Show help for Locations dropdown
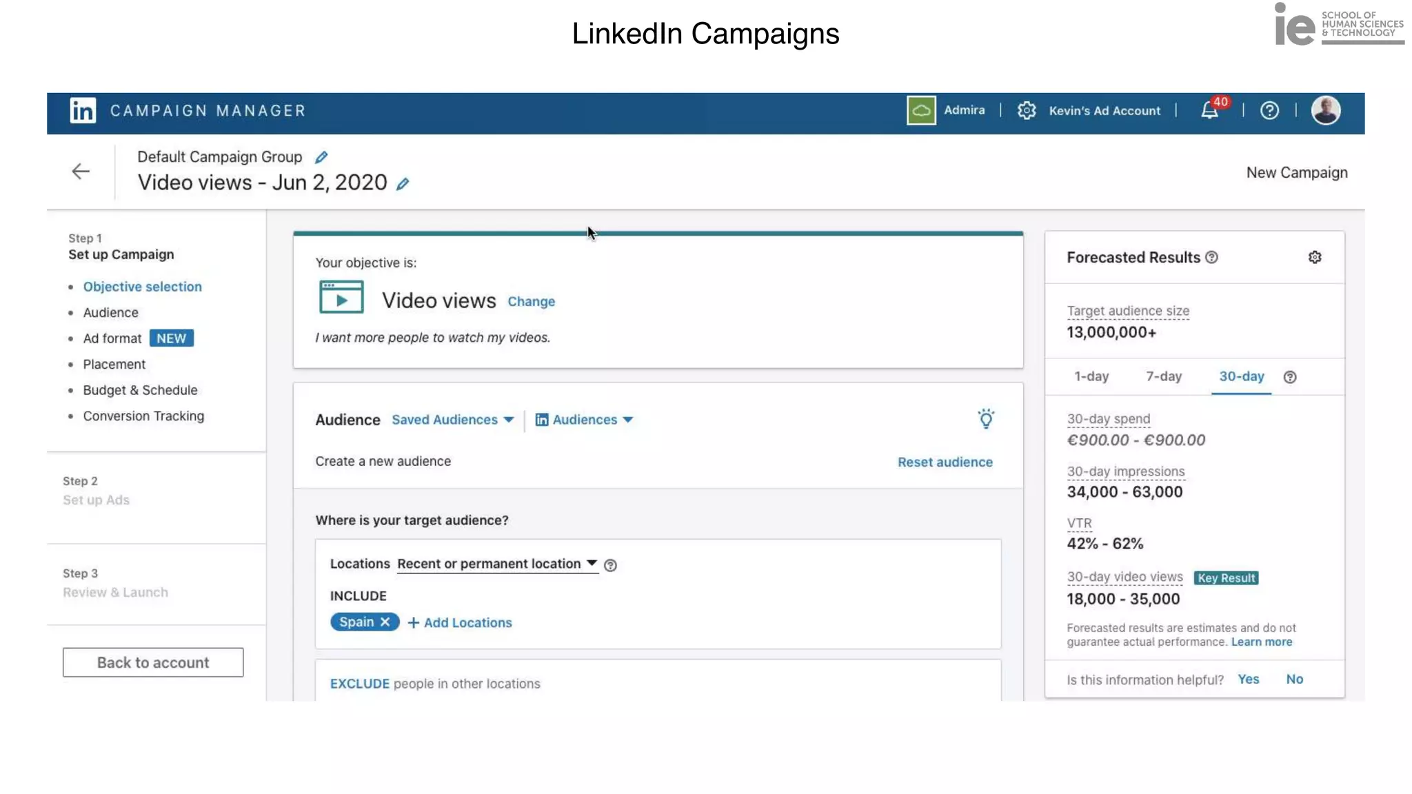This screenshot has height=794, width=1412. coord(610,565)
